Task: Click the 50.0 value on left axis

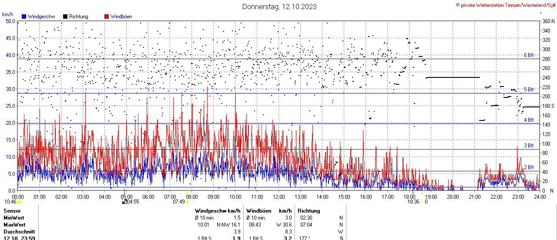Action: click(10, 21)
